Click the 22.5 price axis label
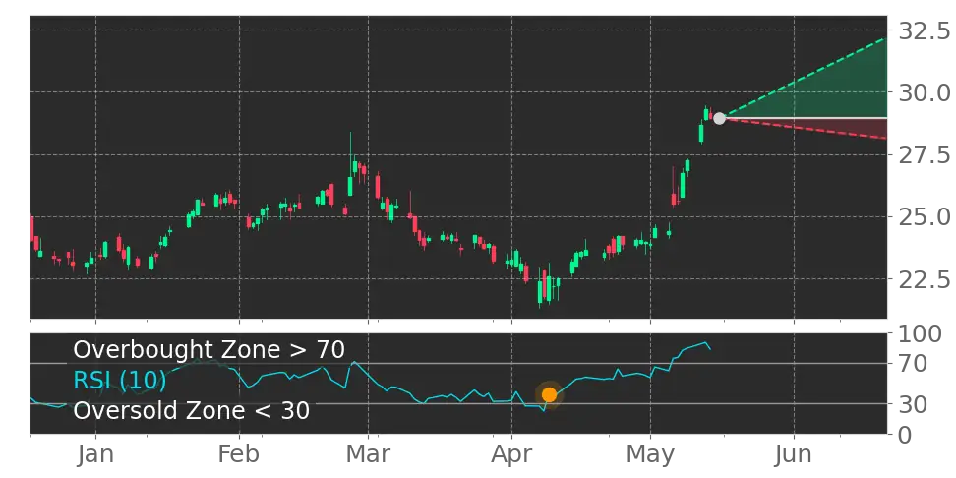 [925, 280]
